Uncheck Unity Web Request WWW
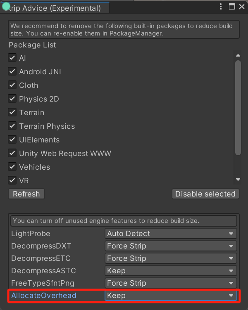The image size is (248, 310). [x=12, y=153]
